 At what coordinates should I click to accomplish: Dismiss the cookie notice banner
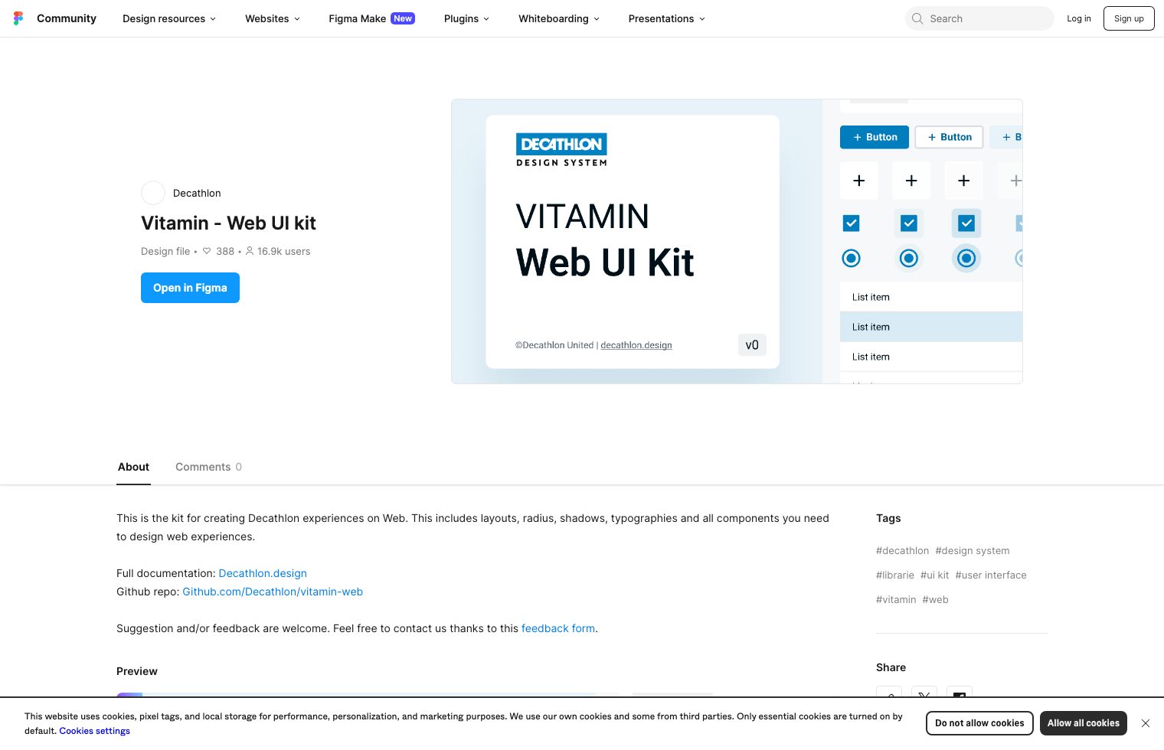click(1146, 723)
